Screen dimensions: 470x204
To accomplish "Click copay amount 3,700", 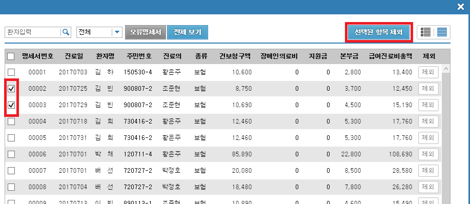I will [353, 89].
